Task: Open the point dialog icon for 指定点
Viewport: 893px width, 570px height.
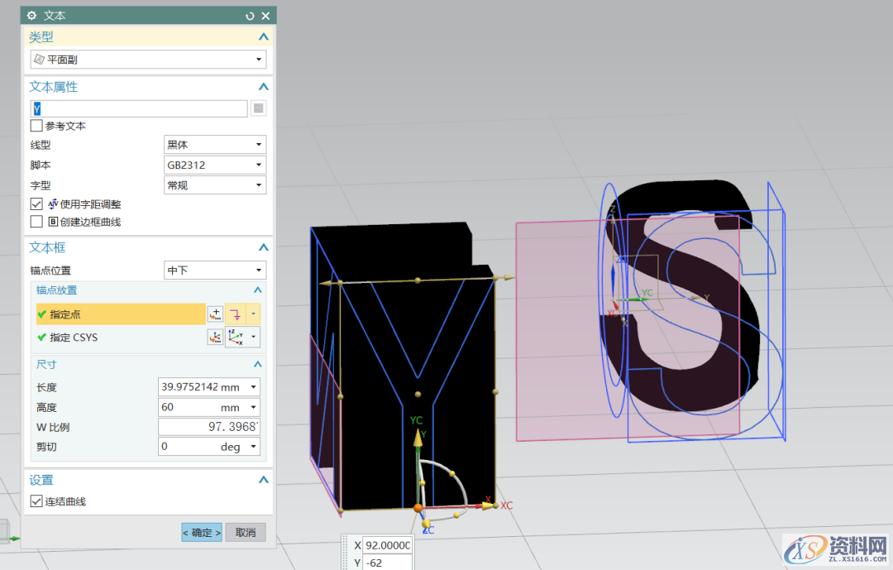Action: (x=215, y=314)
